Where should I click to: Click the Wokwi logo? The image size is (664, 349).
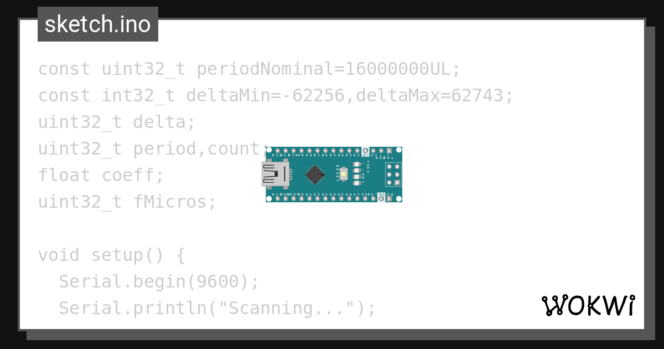[x=588, y=305]
